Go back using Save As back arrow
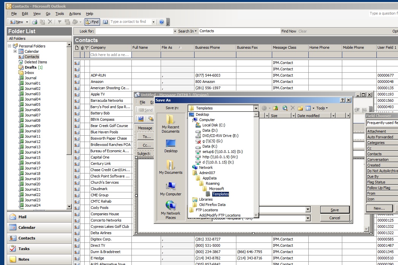Screen dimensions: 398x265 click(264, 108)
